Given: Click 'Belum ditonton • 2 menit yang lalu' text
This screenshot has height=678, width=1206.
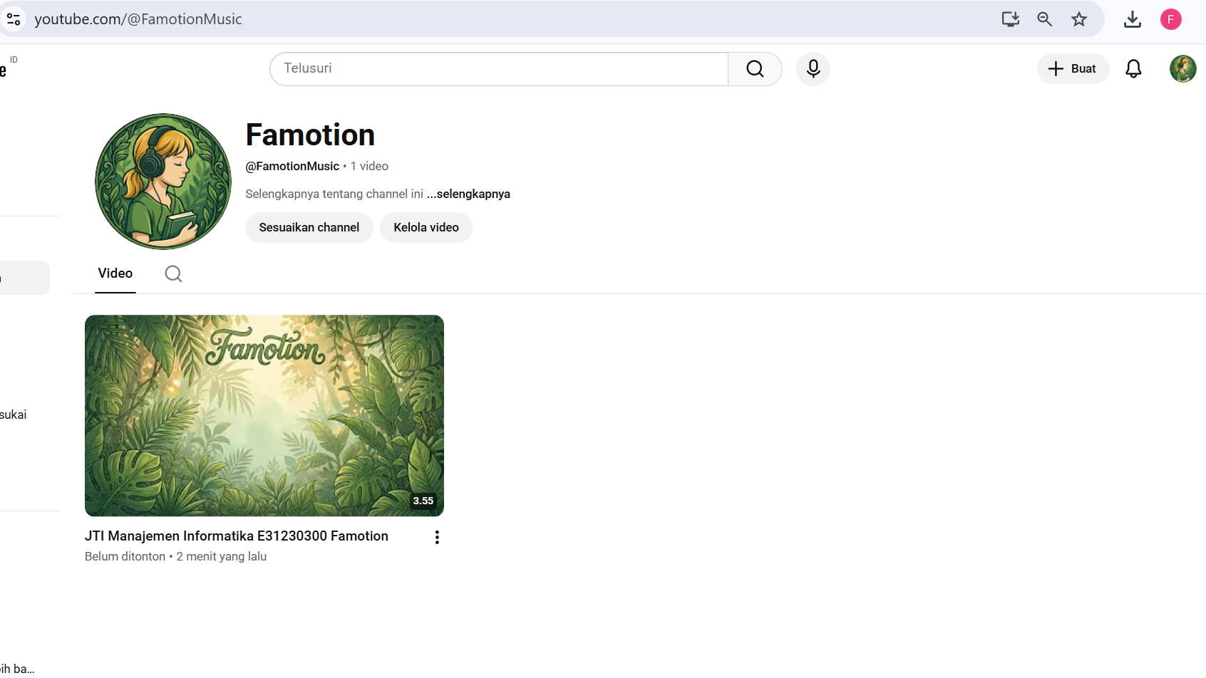Looking at the screenshot, I should pyautogui.click(x=175, y=556).
